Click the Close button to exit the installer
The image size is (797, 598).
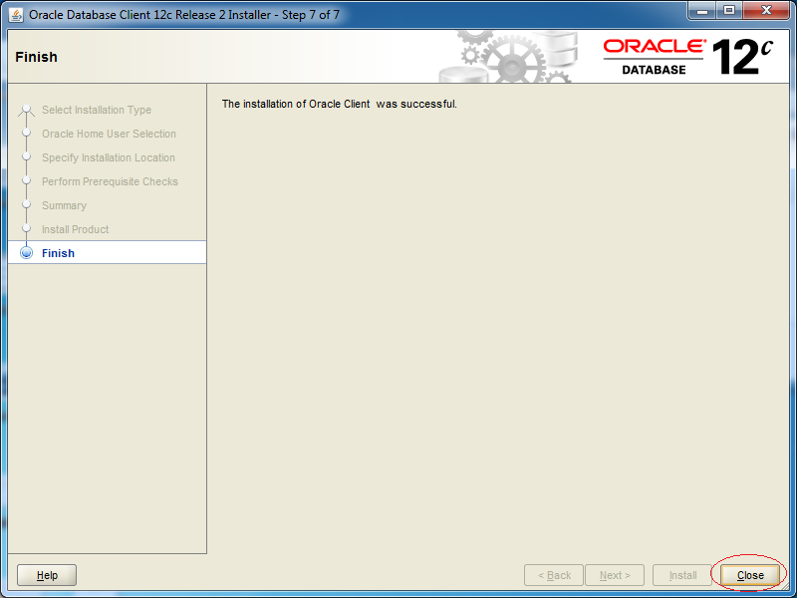750,575
